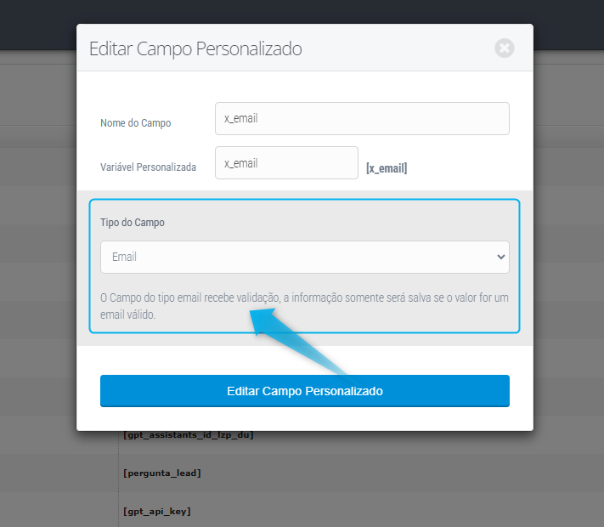Screen dimensions: 604x527
Task: Click the Nome do Campo label
Action: [136, 123]
